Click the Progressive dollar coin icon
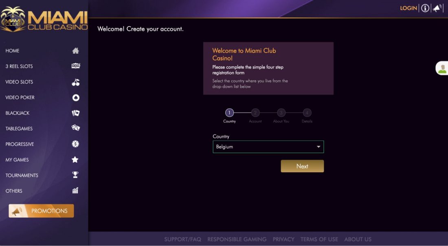The height and width of the screenshot is (246, 448). click(75, 144)
